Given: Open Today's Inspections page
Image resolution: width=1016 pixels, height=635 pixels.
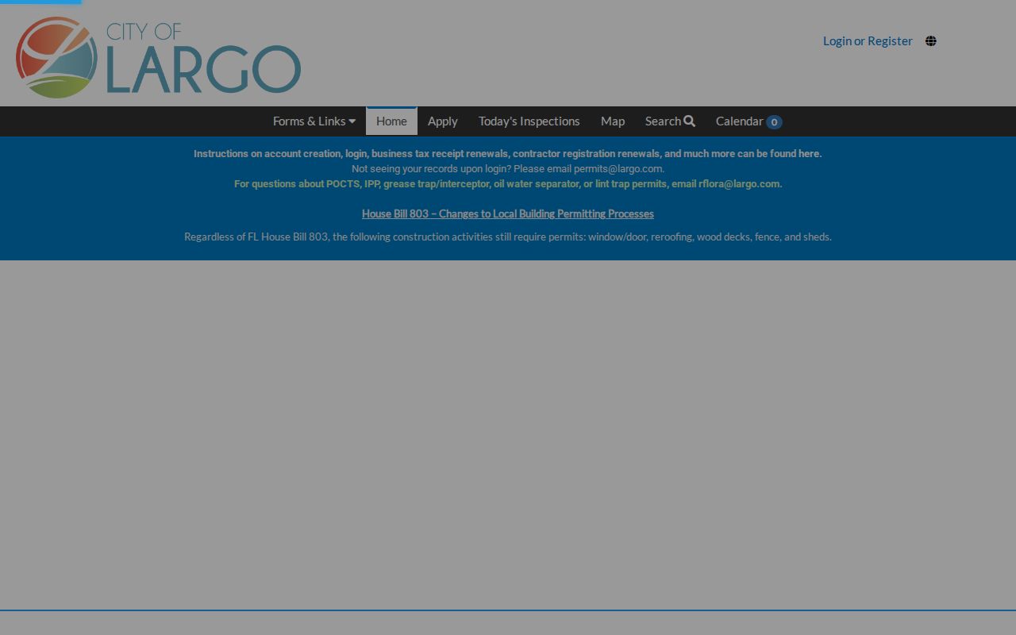Looking at the screenshot, I should [529, 121].
